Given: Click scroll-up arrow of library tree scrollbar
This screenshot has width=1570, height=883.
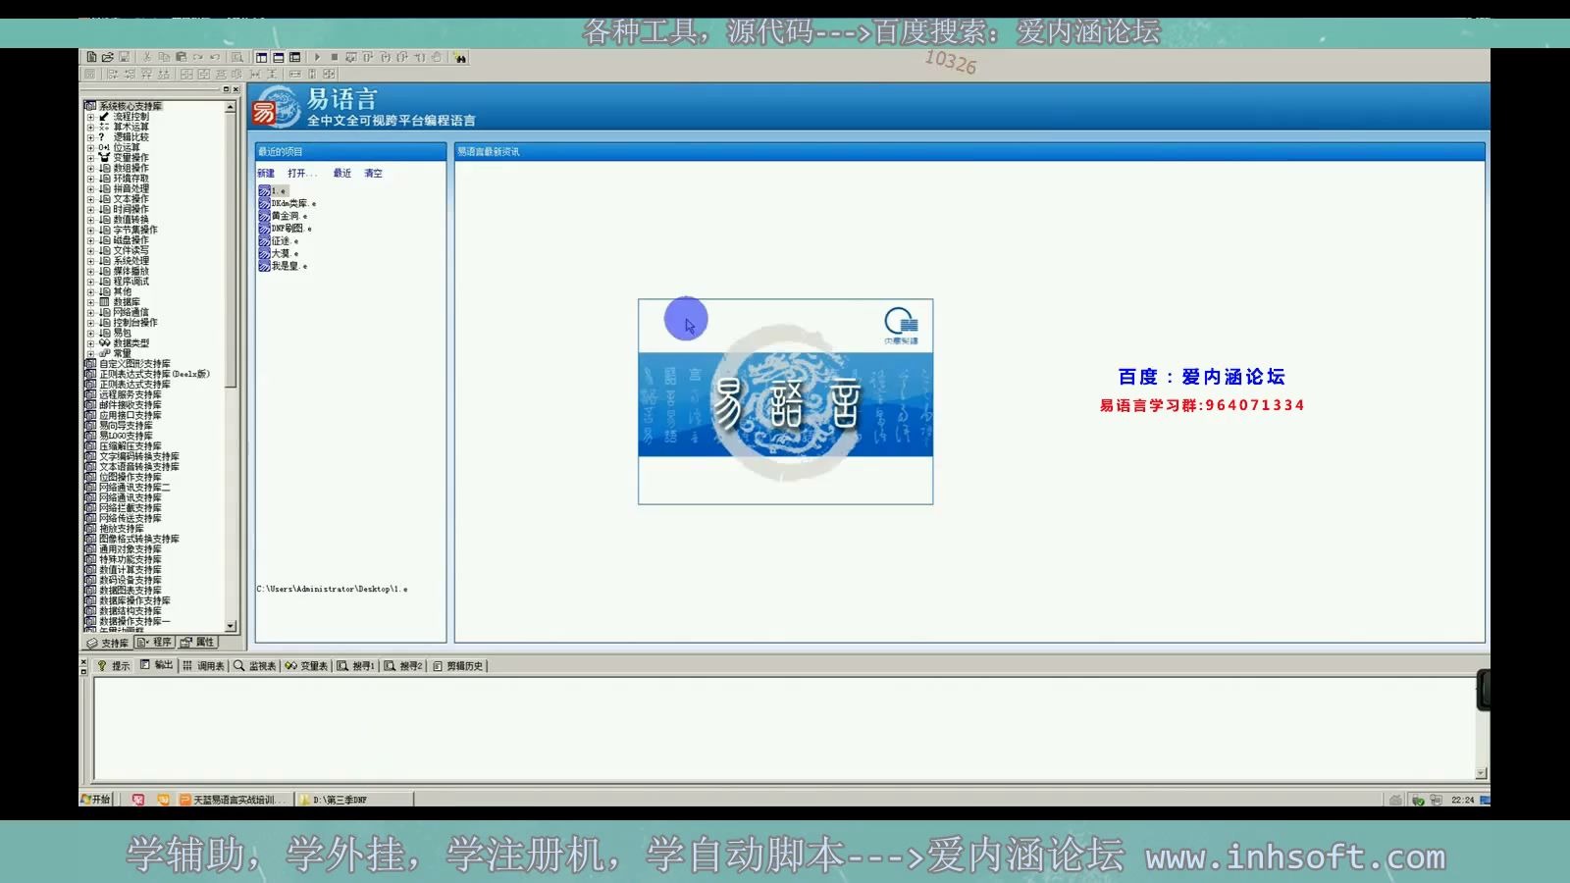Looking at the screenshot, I should (231, 107).
